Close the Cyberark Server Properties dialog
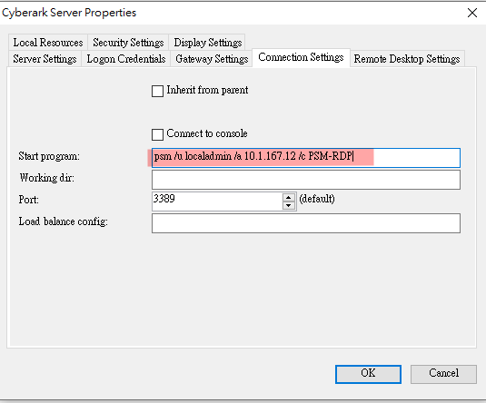Image resolution: width=486 pixels, height=403 pixels. pyautogui.click(x=472, y=13)
